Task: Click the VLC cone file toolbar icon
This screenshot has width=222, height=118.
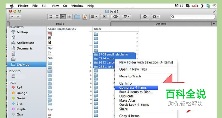Action: (x=85, y=17)
